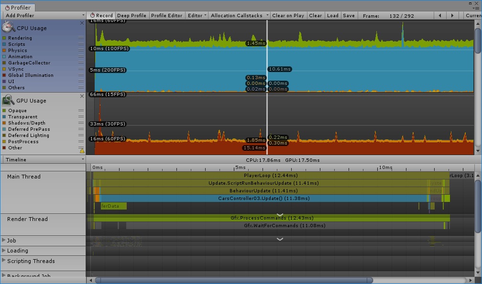Close the GPU Usage profiler module
Screen dimensions: 482x284
pos(82,96)
